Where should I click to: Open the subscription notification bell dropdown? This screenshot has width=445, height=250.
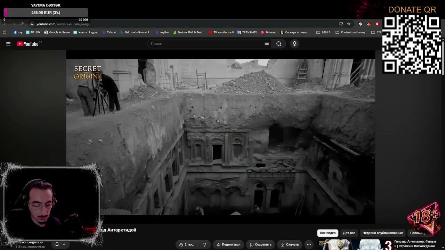pyautogui.click(x=60, y=244)
